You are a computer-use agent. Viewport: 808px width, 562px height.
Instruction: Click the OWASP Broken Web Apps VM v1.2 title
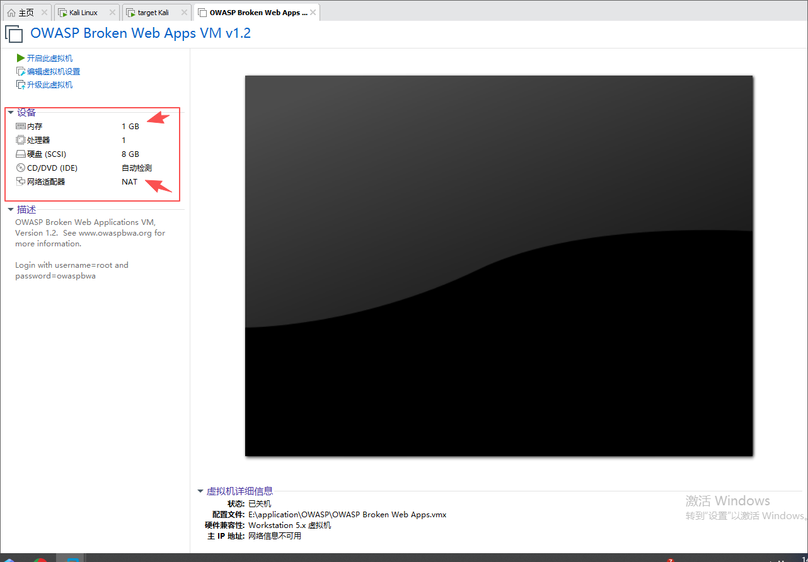point(141,33)
